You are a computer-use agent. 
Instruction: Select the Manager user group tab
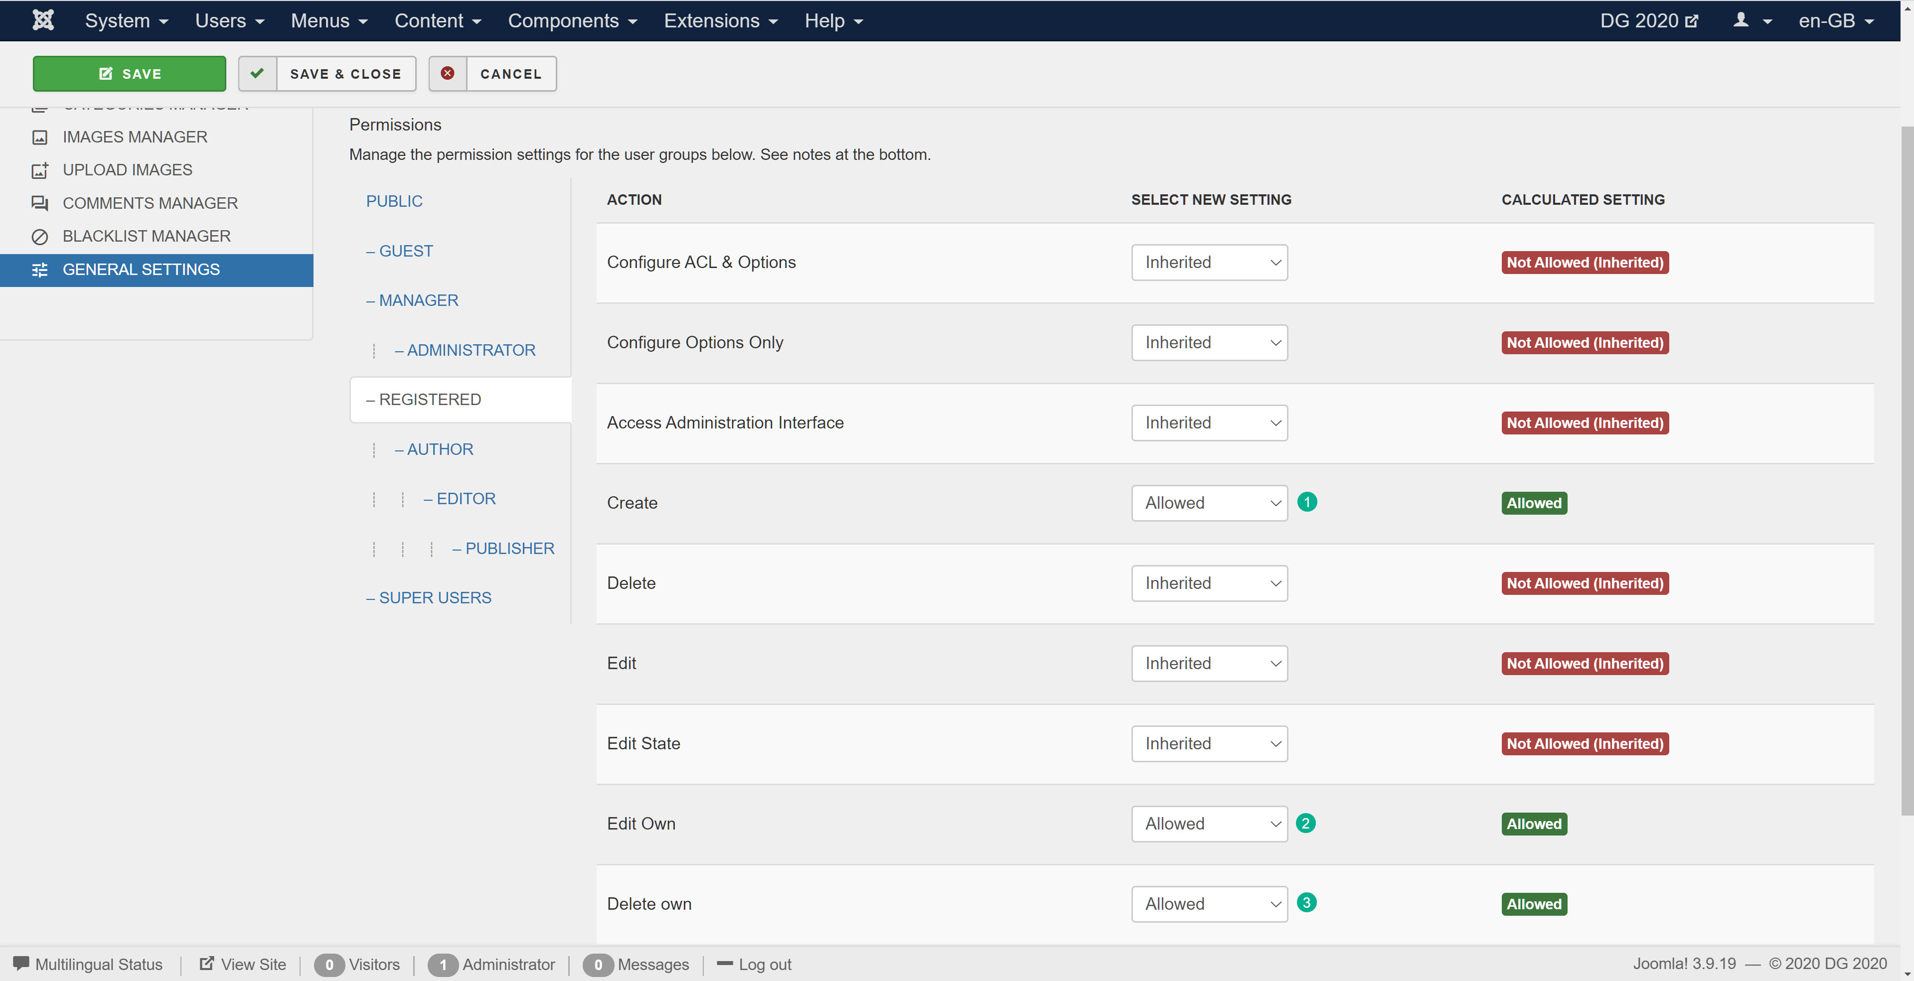pyautogui.click(x=412, y=300)
